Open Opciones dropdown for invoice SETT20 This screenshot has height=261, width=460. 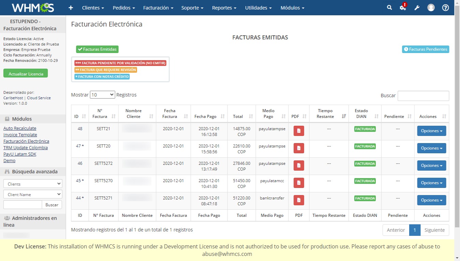pyautogui.click(x=432, y=148)
